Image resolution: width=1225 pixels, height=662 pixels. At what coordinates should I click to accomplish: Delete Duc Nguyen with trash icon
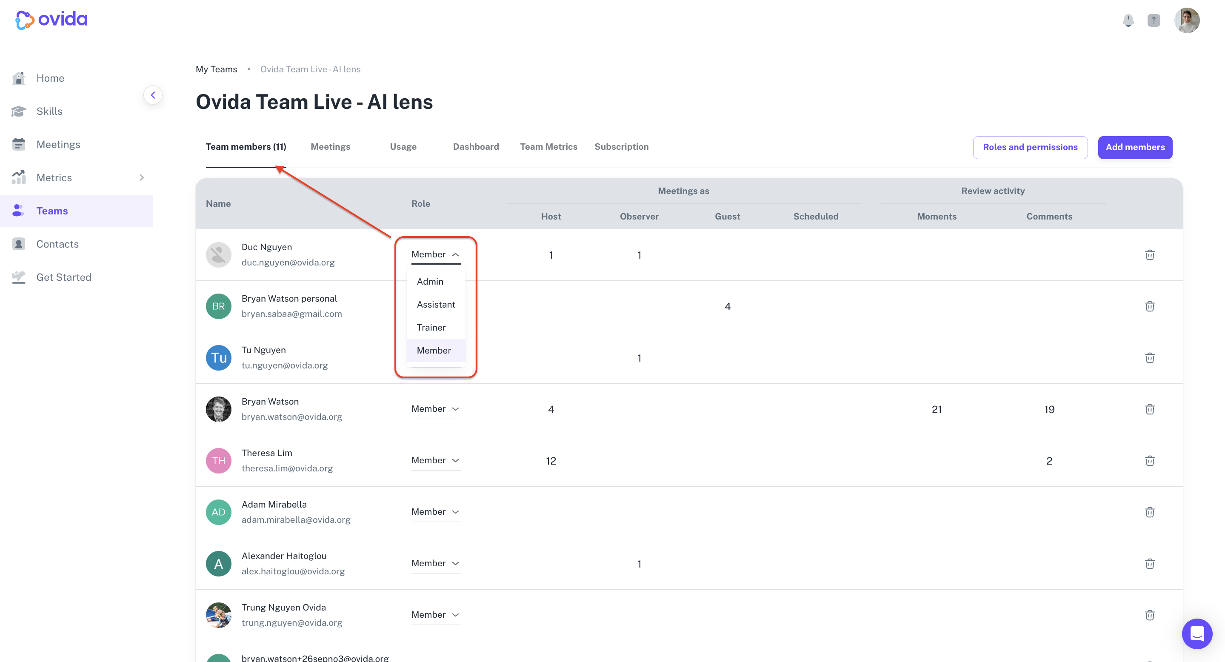tap(1150, 255)
